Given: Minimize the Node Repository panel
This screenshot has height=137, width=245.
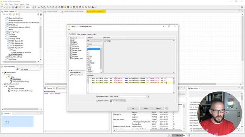Looking at the screenshot, I should pyautogui.click(x=38, y=66).
